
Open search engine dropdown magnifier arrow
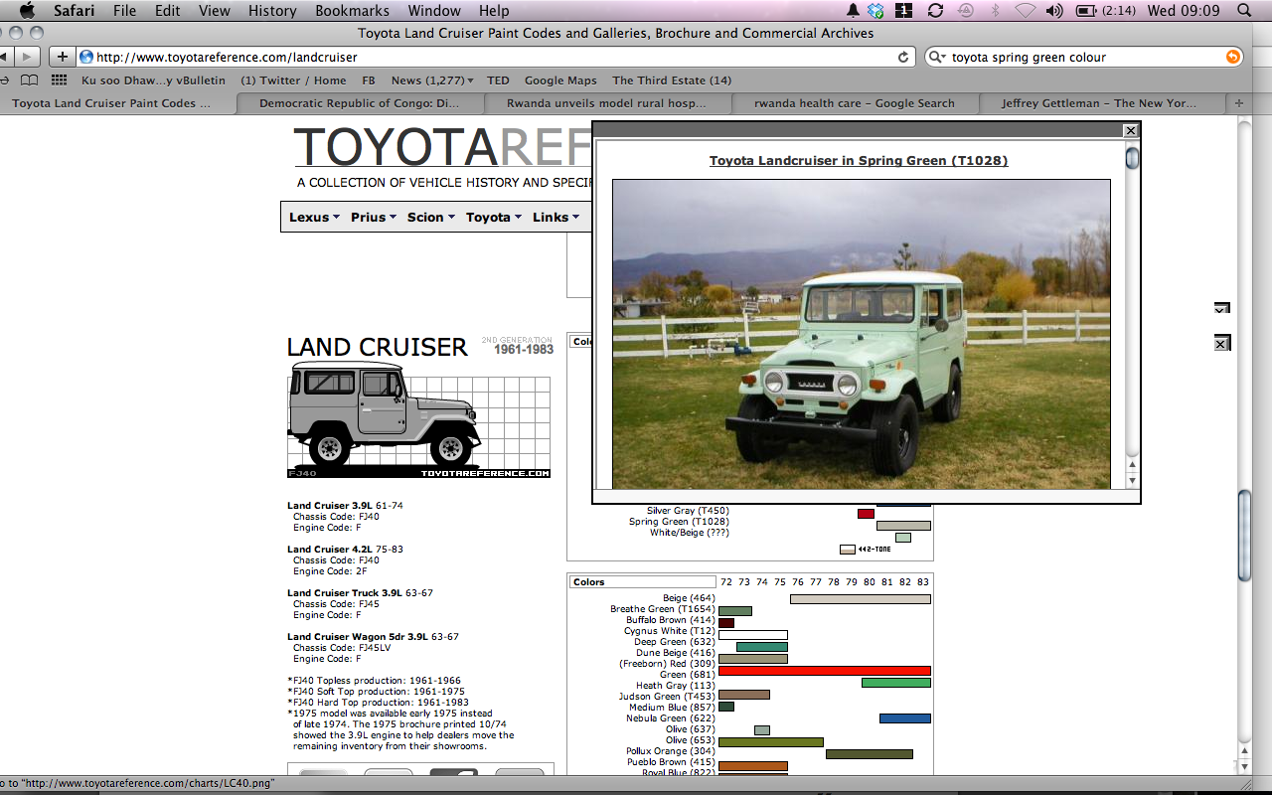936,57
